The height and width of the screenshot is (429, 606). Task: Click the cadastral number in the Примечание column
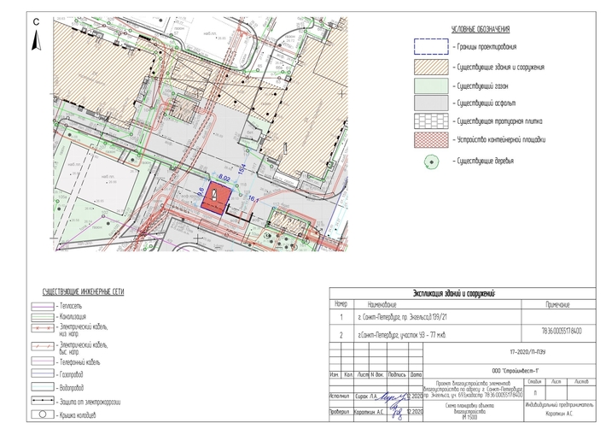[x=561, y=331]
